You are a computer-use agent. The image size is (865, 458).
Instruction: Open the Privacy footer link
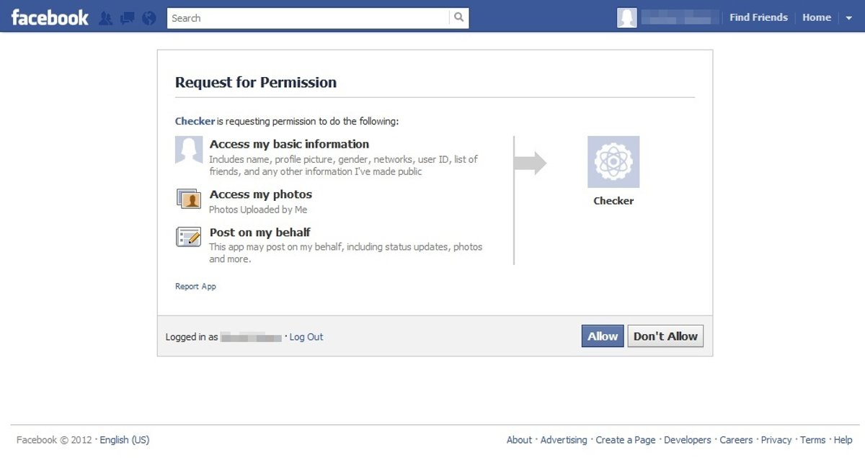tap(776, 440)
